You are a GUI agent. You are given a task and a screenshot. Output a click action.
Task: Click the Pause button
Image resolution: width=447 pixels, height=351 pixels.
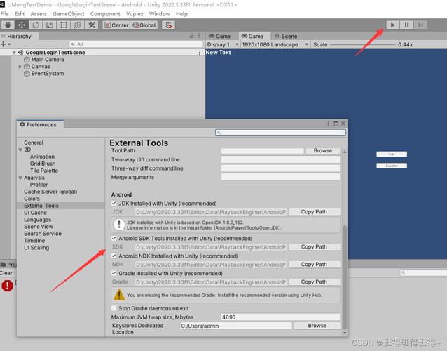[406, 25]
